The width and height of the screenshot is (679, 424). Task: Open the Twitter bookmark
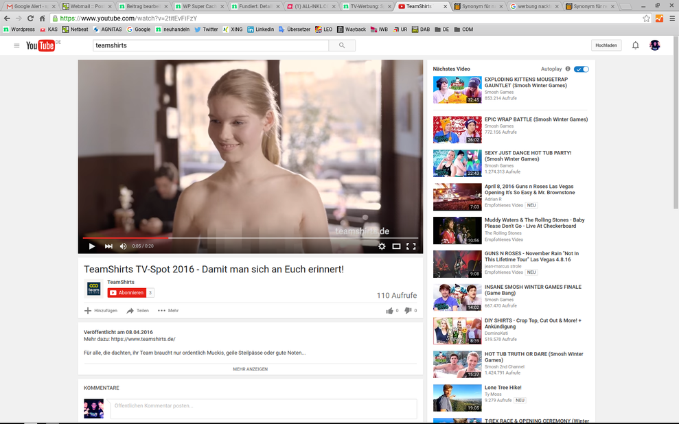(x=206, y=30)
